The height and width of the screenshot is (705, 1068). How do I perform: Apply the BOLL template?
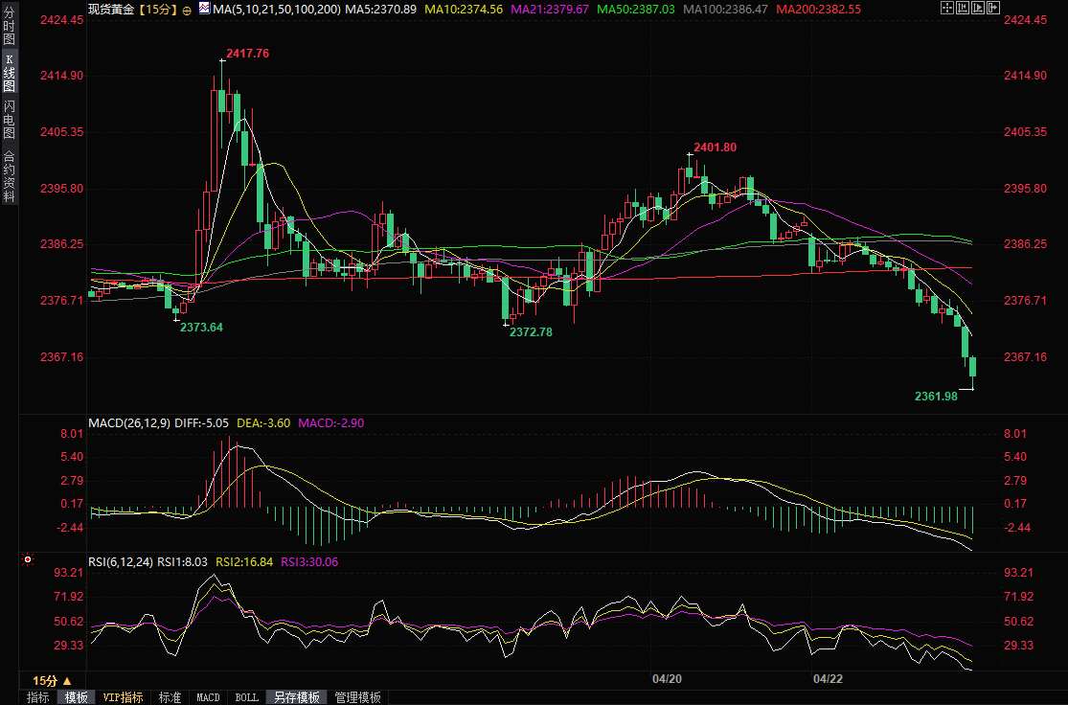(x=246, y=697)
